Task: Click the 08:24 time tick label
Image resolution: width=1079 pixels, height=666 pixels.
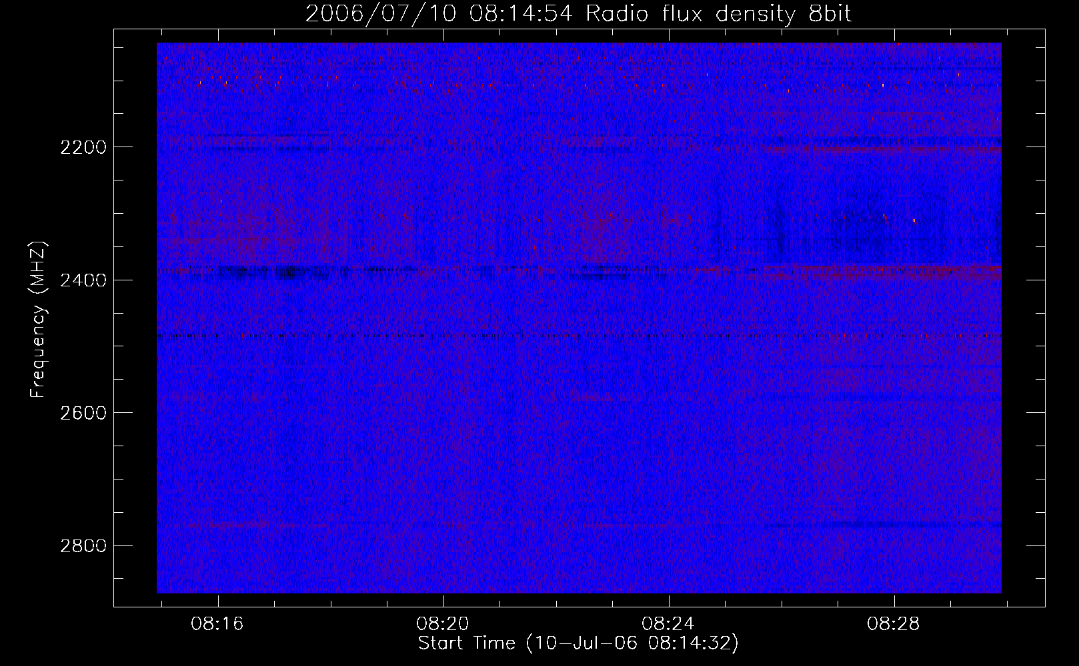Action: 668,624
